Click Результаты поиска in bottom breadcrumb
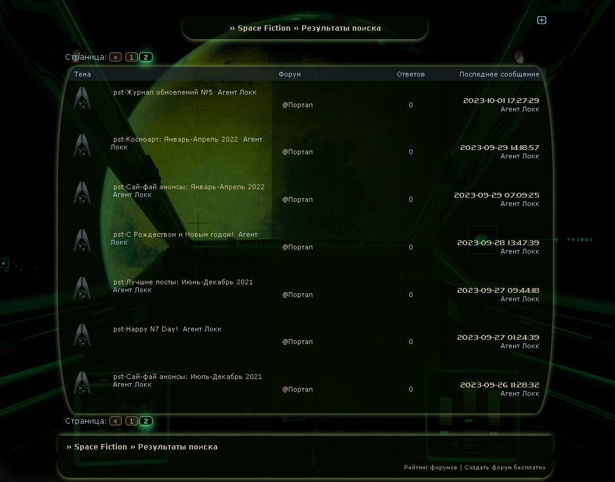The height and width of the screenshot is (482, 615). point(178,447)
